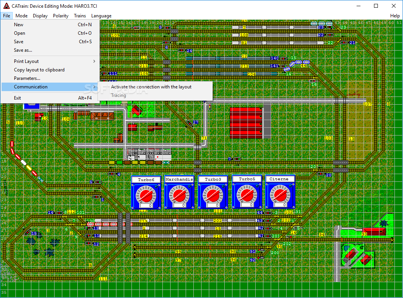Open the Help menu
The width and height of the screenshot is (403, 298).
click(x=395, y=16)
